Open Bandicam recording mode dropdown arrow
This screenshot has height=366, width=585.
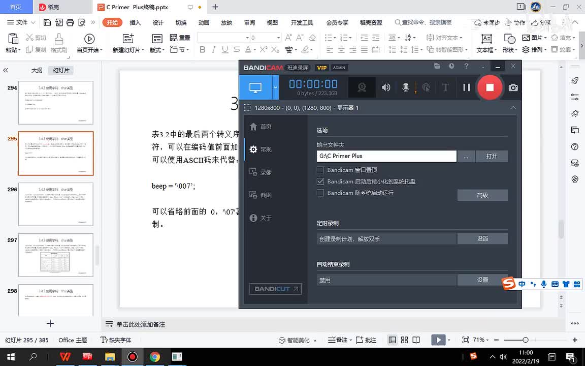click(x=275, y=87)
